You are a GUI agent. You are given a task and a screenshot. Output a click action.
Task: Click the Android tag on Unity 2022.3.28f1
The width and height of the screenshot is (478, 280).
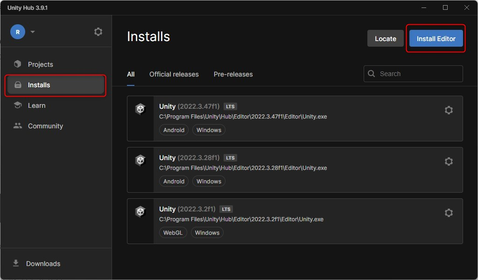[x=174, y=181]
